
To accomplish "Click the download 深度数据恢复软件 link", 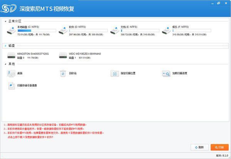I will coord(30,137).
